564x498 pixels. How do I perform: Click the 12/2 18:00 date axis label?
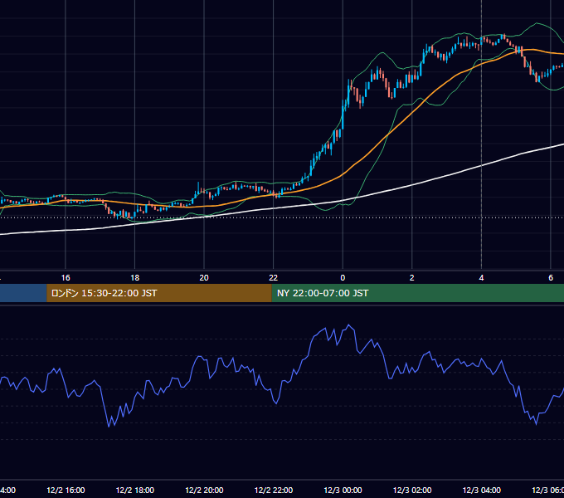click(x=135, y=490)
